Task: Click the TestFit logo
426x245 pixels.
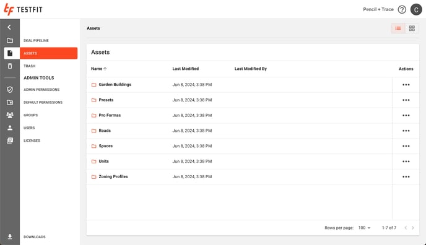Action: 23,9
